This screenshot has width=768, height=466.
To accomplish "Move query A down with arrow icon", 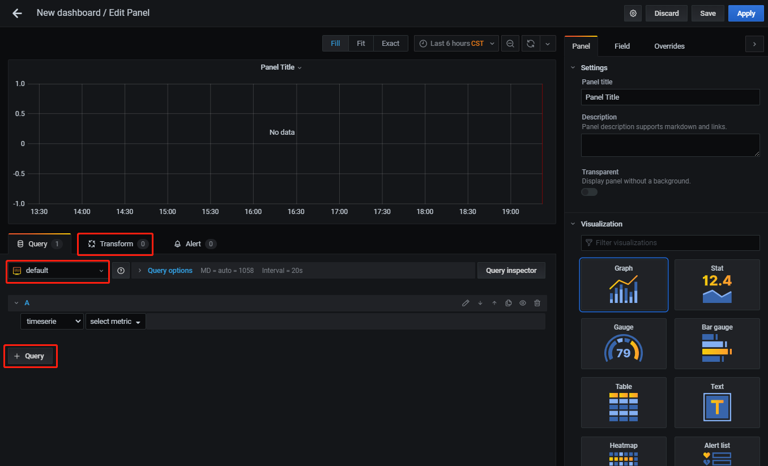I will point(480,303).
